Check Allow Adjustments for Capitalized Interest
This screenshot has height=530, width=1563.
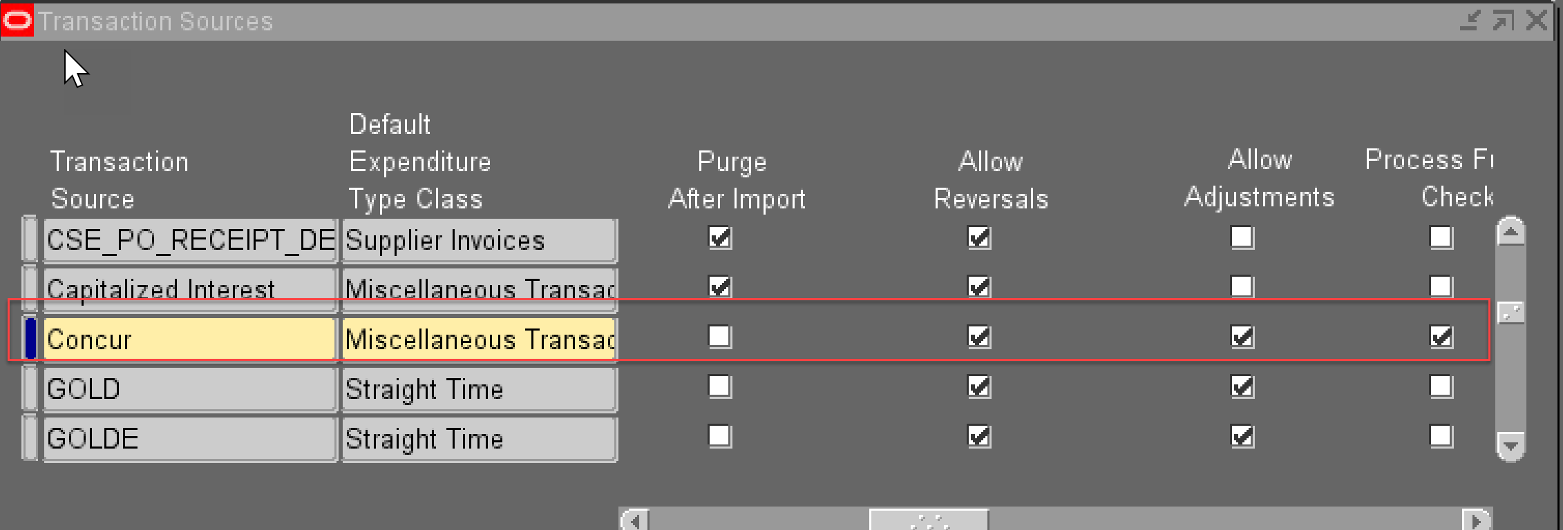pyautogui.click(x=1242, y=286)
